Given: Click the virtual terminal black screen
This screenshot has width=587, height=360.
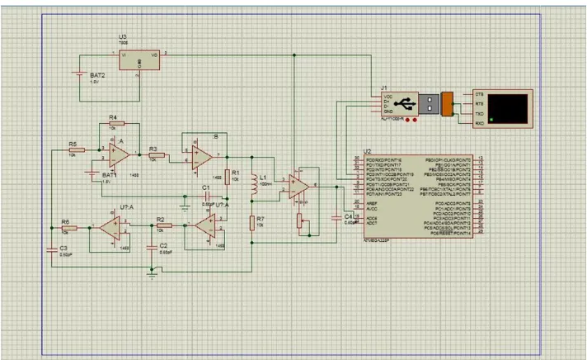Looking at the screenshot, I should pyautogui.click(x=508, y=109).
